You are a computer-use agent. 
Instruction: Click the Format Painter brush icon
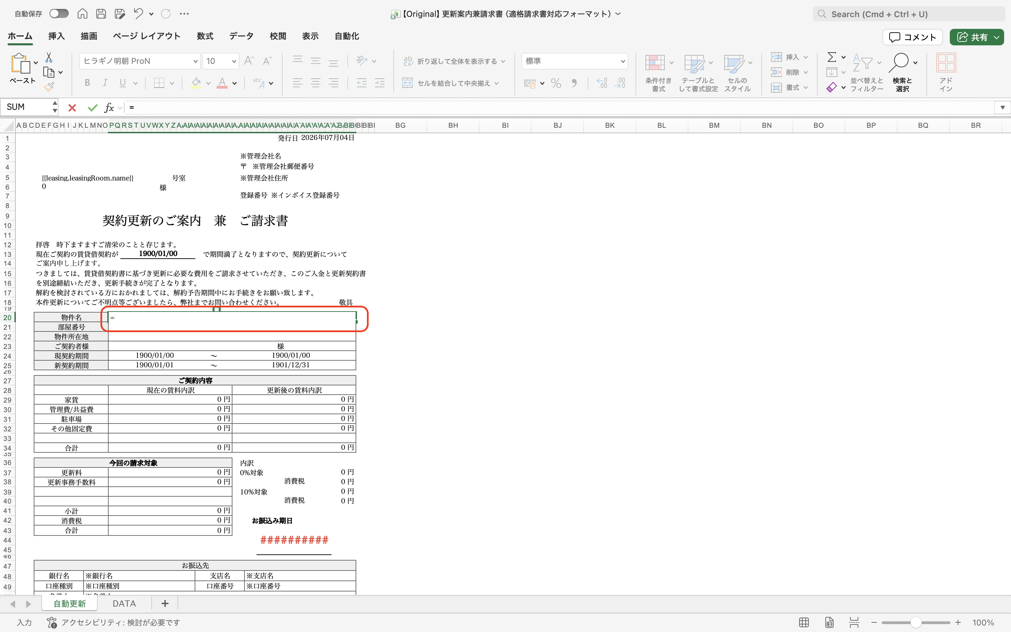pyautogui.click(x=49, y=87)
